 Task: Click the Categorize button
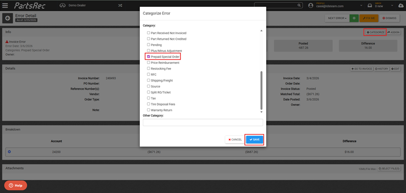(x=376, y=32)
